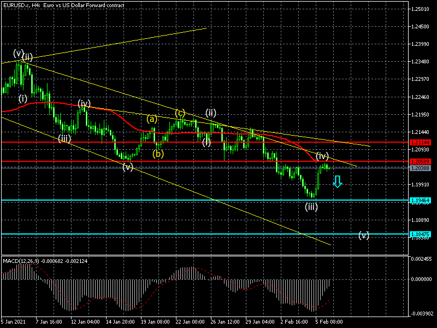
Task: Select the (v) label beside the 1.18475 line
Action: coord(364,236)
